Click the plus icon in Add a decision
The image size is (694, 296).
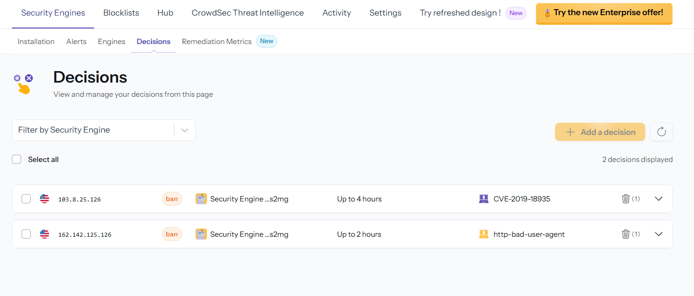pyautogui.click(x=570, y=132)
